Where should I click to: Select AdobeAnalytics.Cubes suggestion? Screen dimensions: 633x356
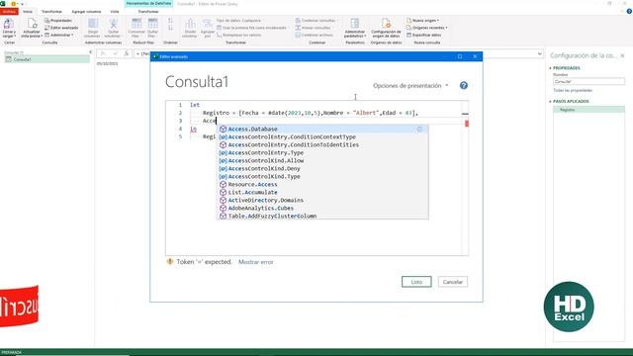click(x=322, y=208)
